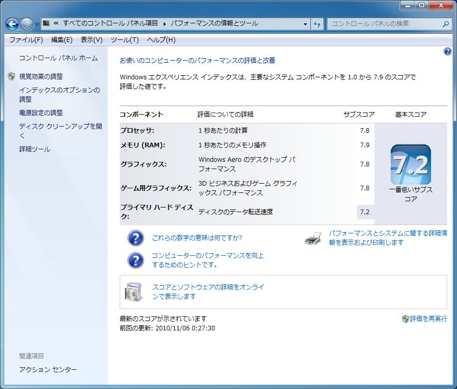Expand the address bar history dropdown

[305, 24]
